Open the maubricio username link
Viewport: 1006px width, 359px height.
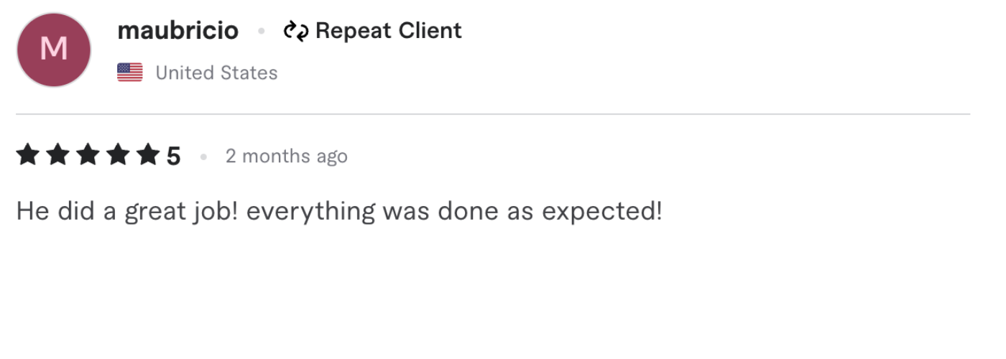pos(177,31)
